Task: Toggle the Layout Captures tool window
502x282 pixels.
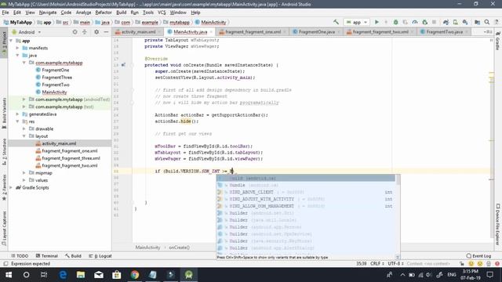Action: point(4,228)
